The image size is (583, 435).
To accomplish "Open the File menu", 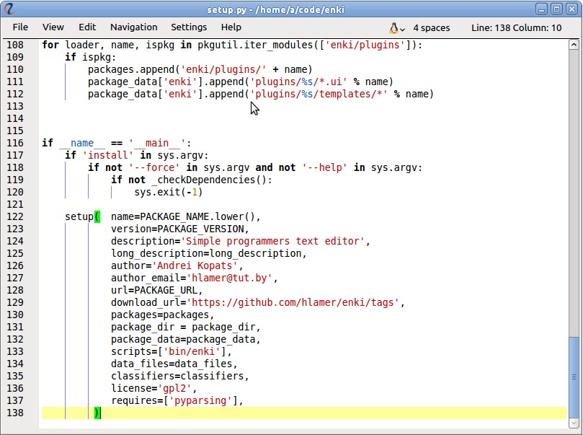I will tap(20, 27).
